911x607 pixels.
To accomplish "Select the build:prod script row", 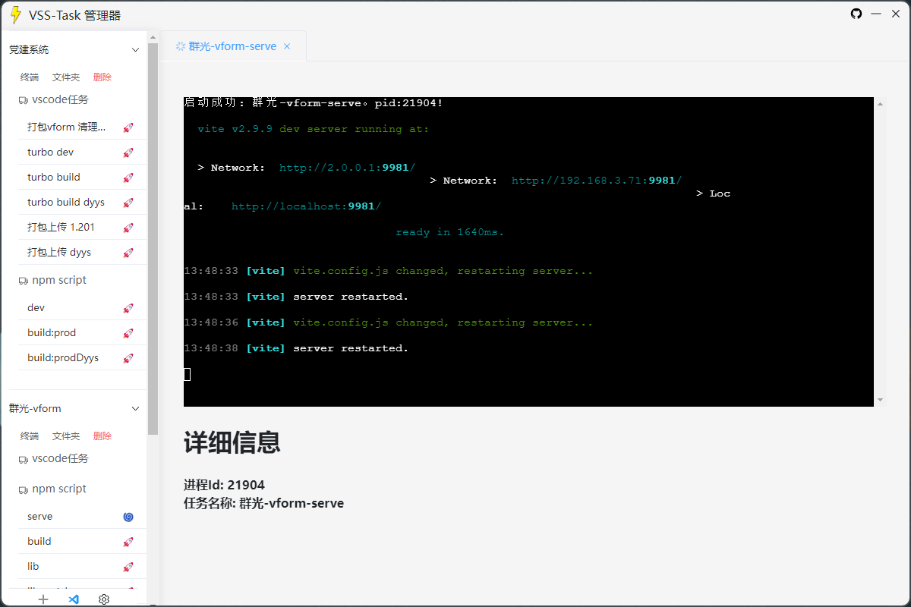I will [82, 333].
